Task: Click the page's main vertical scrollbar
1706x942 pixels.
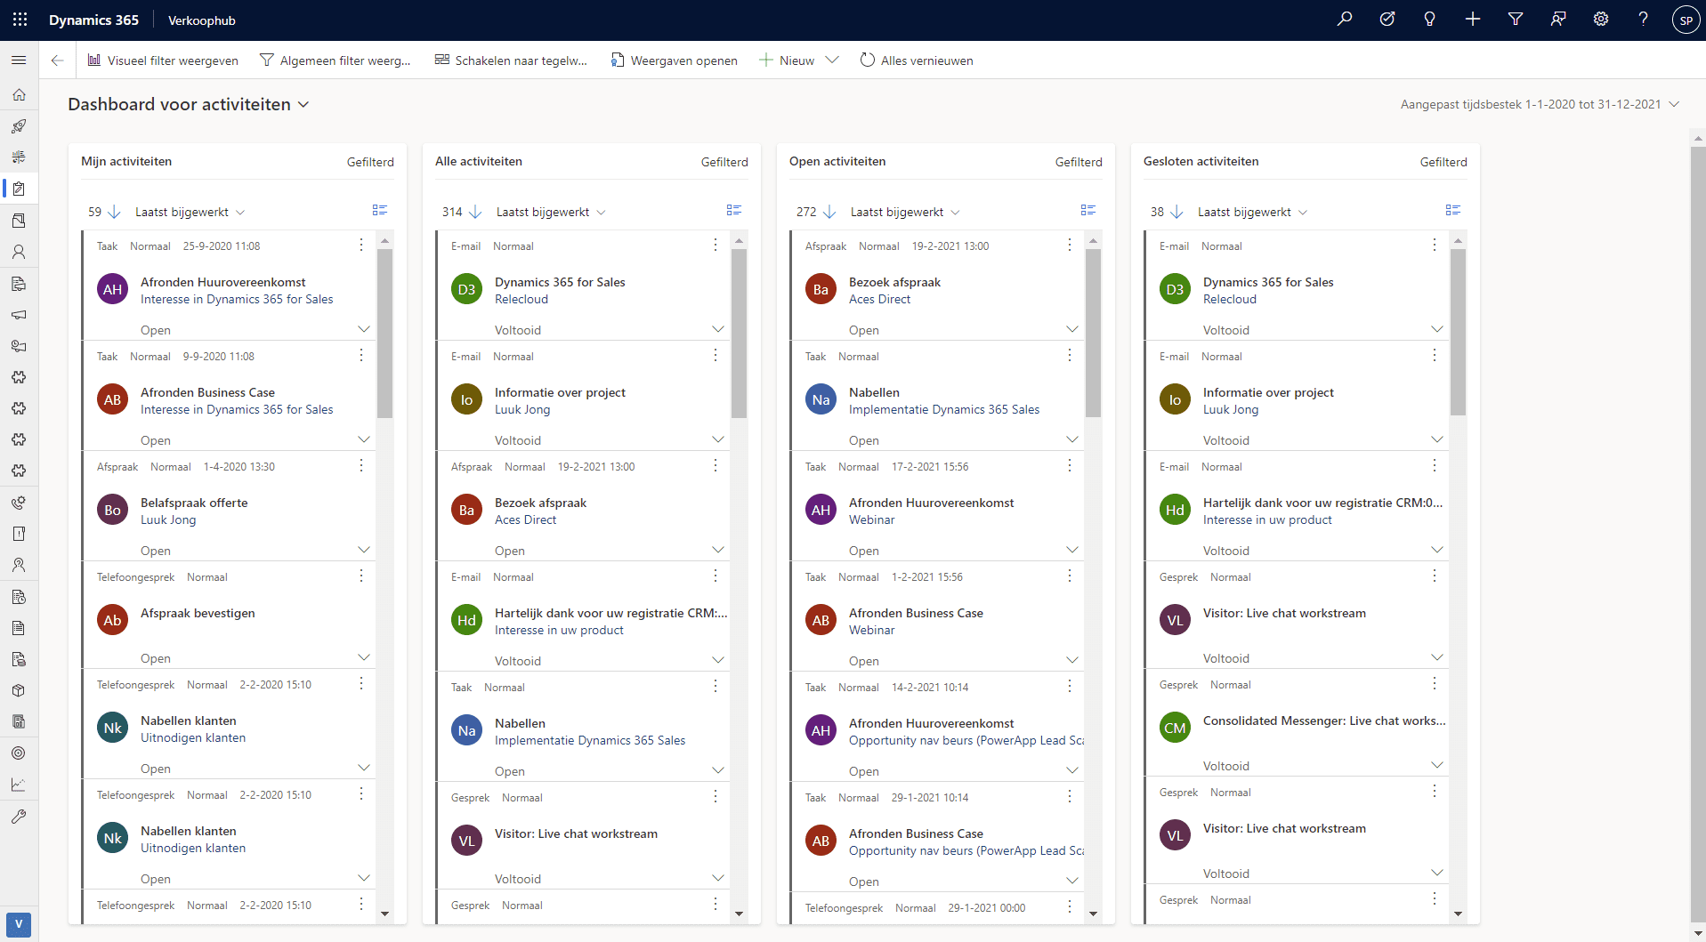Action: 1698,534
